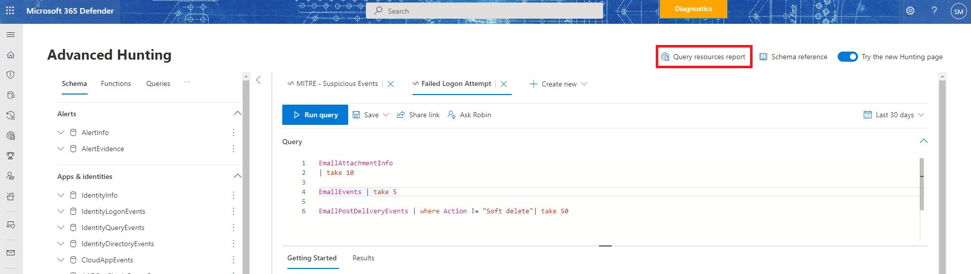Close the Failed Logon Attempt tab
The height and width of the screenshot is (274, 971).
504,84
